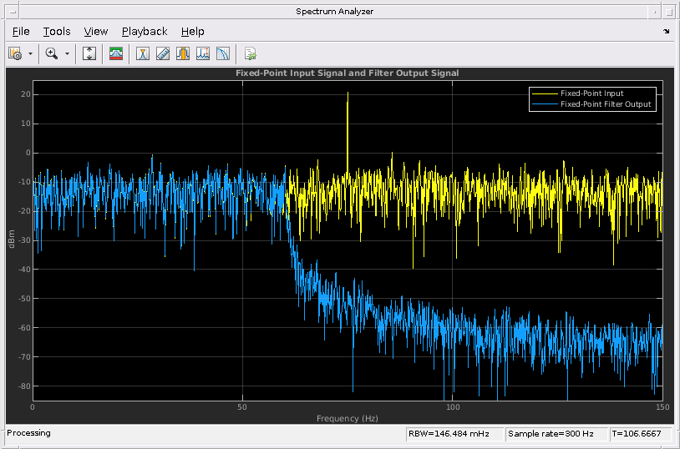The height and width of the screenshot is (449, 680).
Task: Toggle the peak-marker measurements toolbar icon
Action: tap(203, 53)
